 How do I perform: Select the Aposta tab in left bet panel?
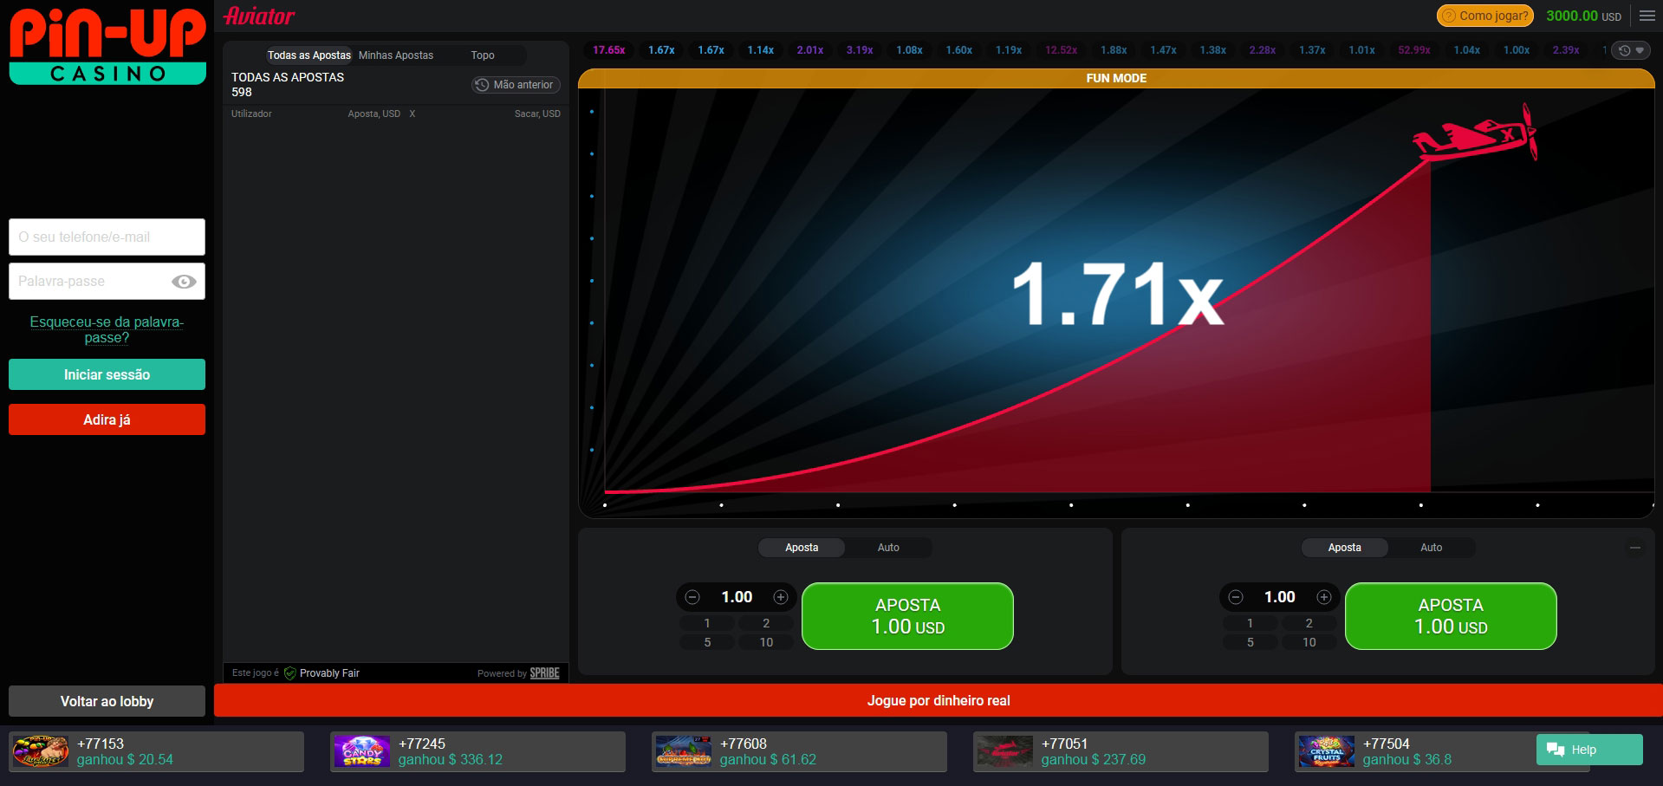click(802, 548)
